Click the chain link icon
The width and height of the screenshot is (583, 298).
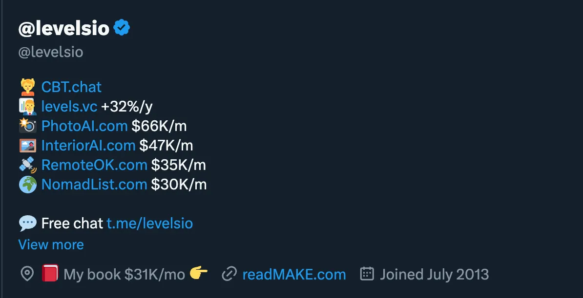pos(229,274)
